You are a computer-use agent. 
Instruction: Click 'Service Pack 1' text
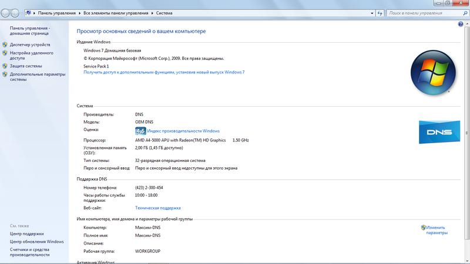96,66
